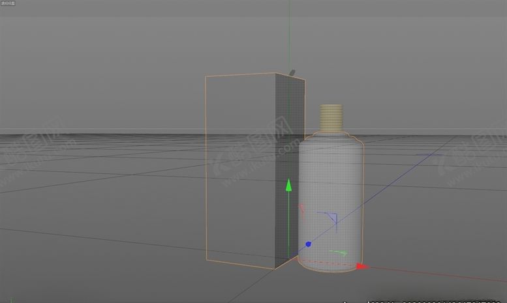Screen dimensions: 507x303
Task: Select the beige bottle cap
Action: (x=333, y=118)
